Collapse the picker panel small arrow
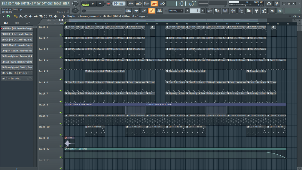This screenshot has width=302, height=170. 35,27
